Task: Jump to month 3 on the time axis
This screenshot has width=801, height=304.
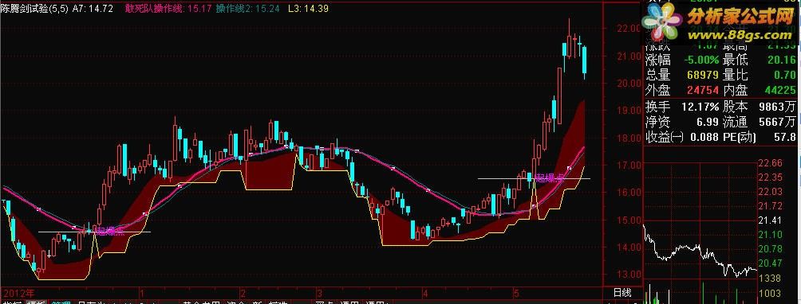Action: [318, 294]
